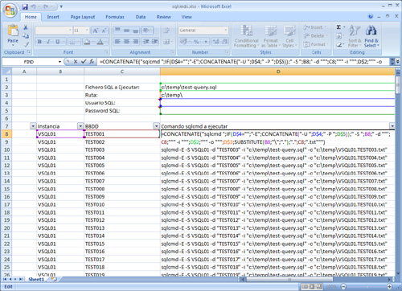Click the Copy icon in Clipboard group
Screen dimensions: 402x291
pos(26,35)
